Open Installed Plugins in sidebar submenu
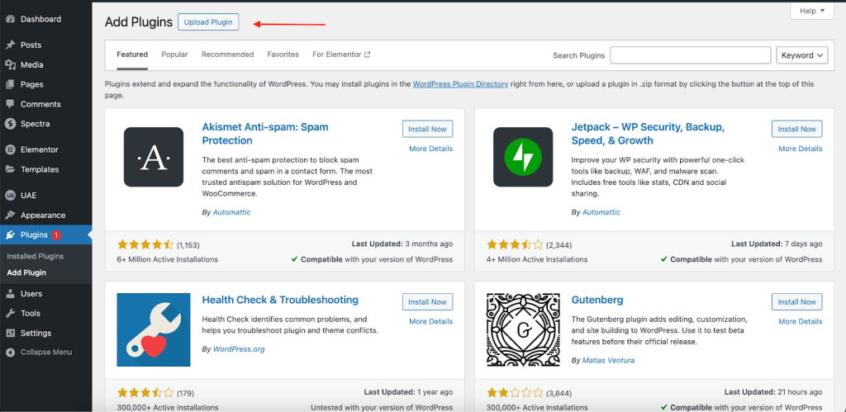This screenshot has height=412, width=846. pos(36,257)
